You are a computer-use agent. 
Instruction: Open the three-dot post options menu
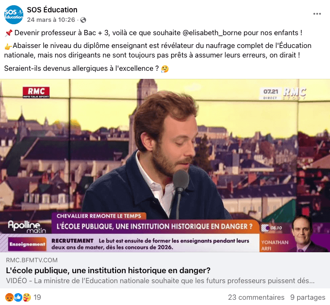coord(317,14)
